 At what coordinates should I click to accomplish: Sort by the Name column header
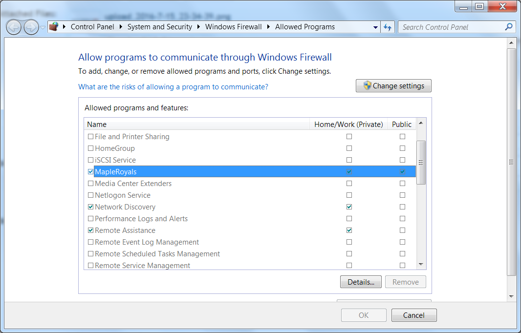pos(196,125)
